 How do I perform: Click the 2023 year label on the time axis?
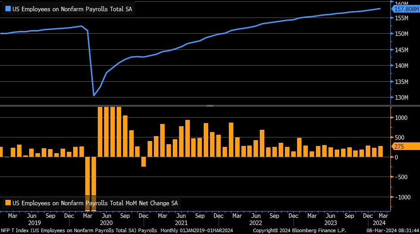point(330,223)
